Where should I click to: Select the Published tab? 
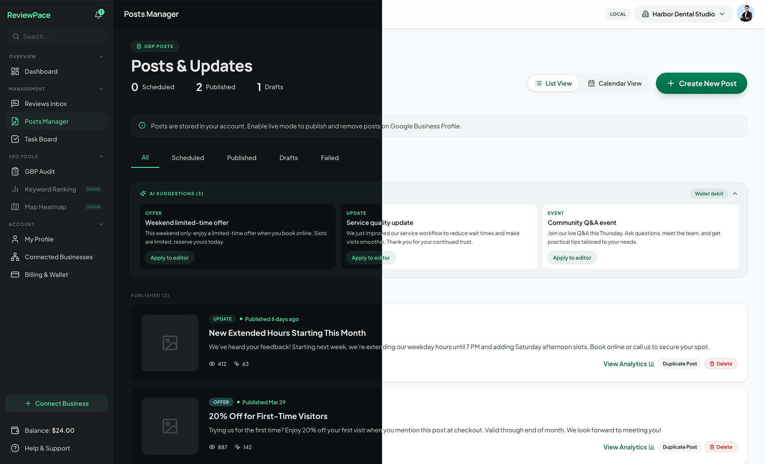point(242,158)
